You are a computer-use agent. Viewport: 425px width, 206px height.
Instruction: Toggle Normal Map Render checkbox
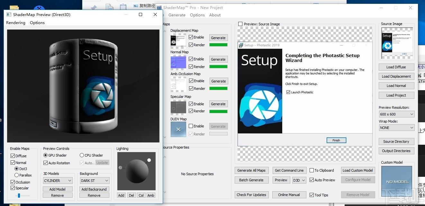point(191,67)
